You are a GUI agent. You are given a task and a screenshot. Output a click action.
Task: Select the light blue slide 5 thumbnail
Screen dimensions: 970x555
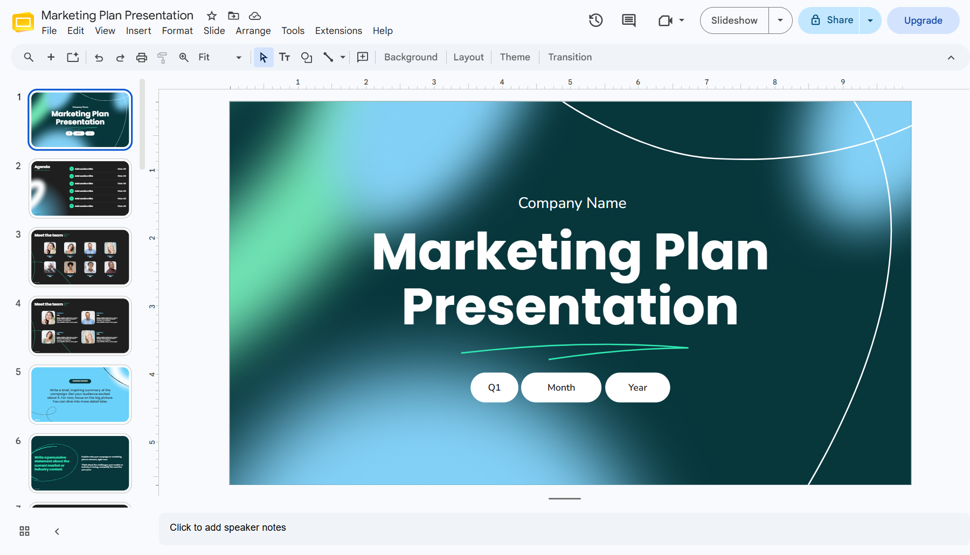tap(80, 394)
